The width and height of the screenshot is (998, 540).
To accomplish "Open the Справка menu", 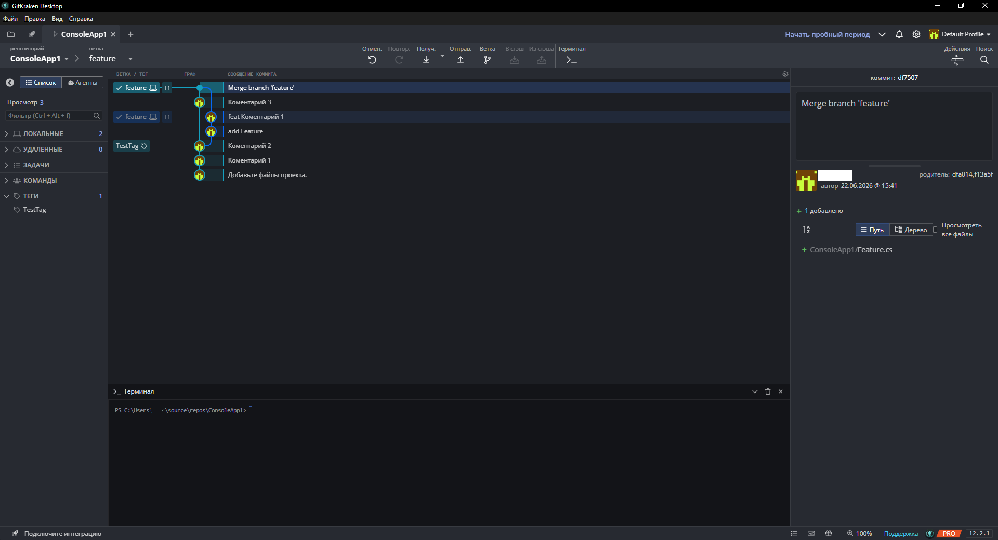I will [81, 19].
